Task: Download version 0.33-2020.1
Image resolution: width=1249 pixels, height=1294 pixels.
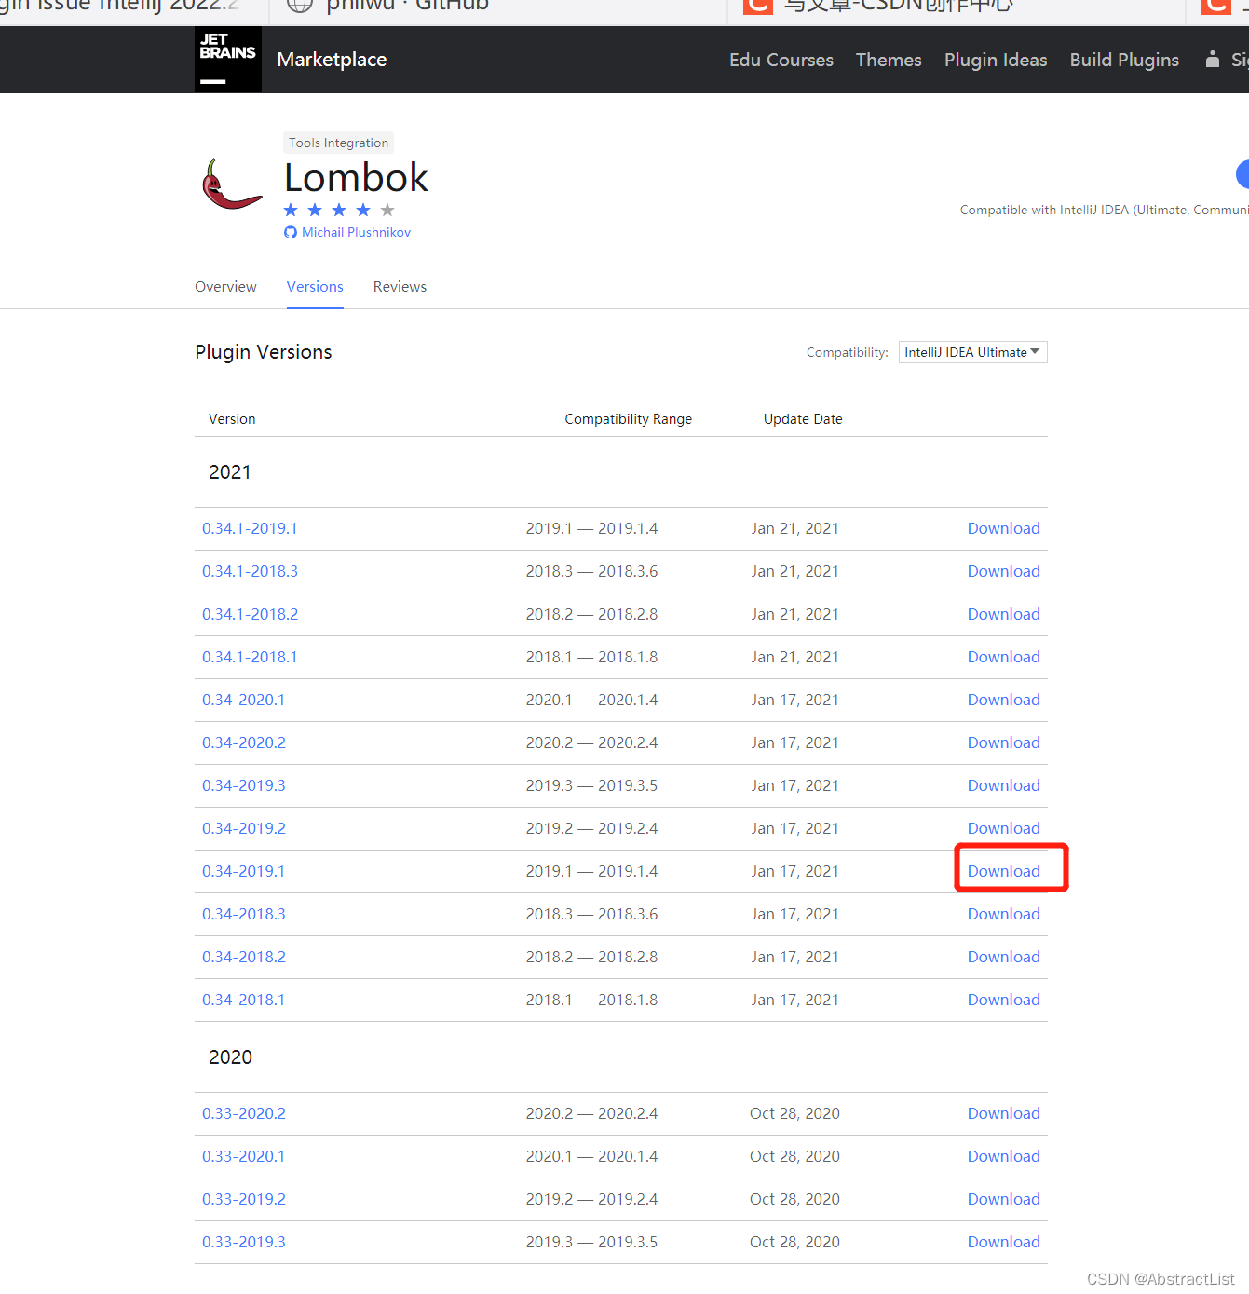Action: pyautogui.click(x=1003, y=1156)
